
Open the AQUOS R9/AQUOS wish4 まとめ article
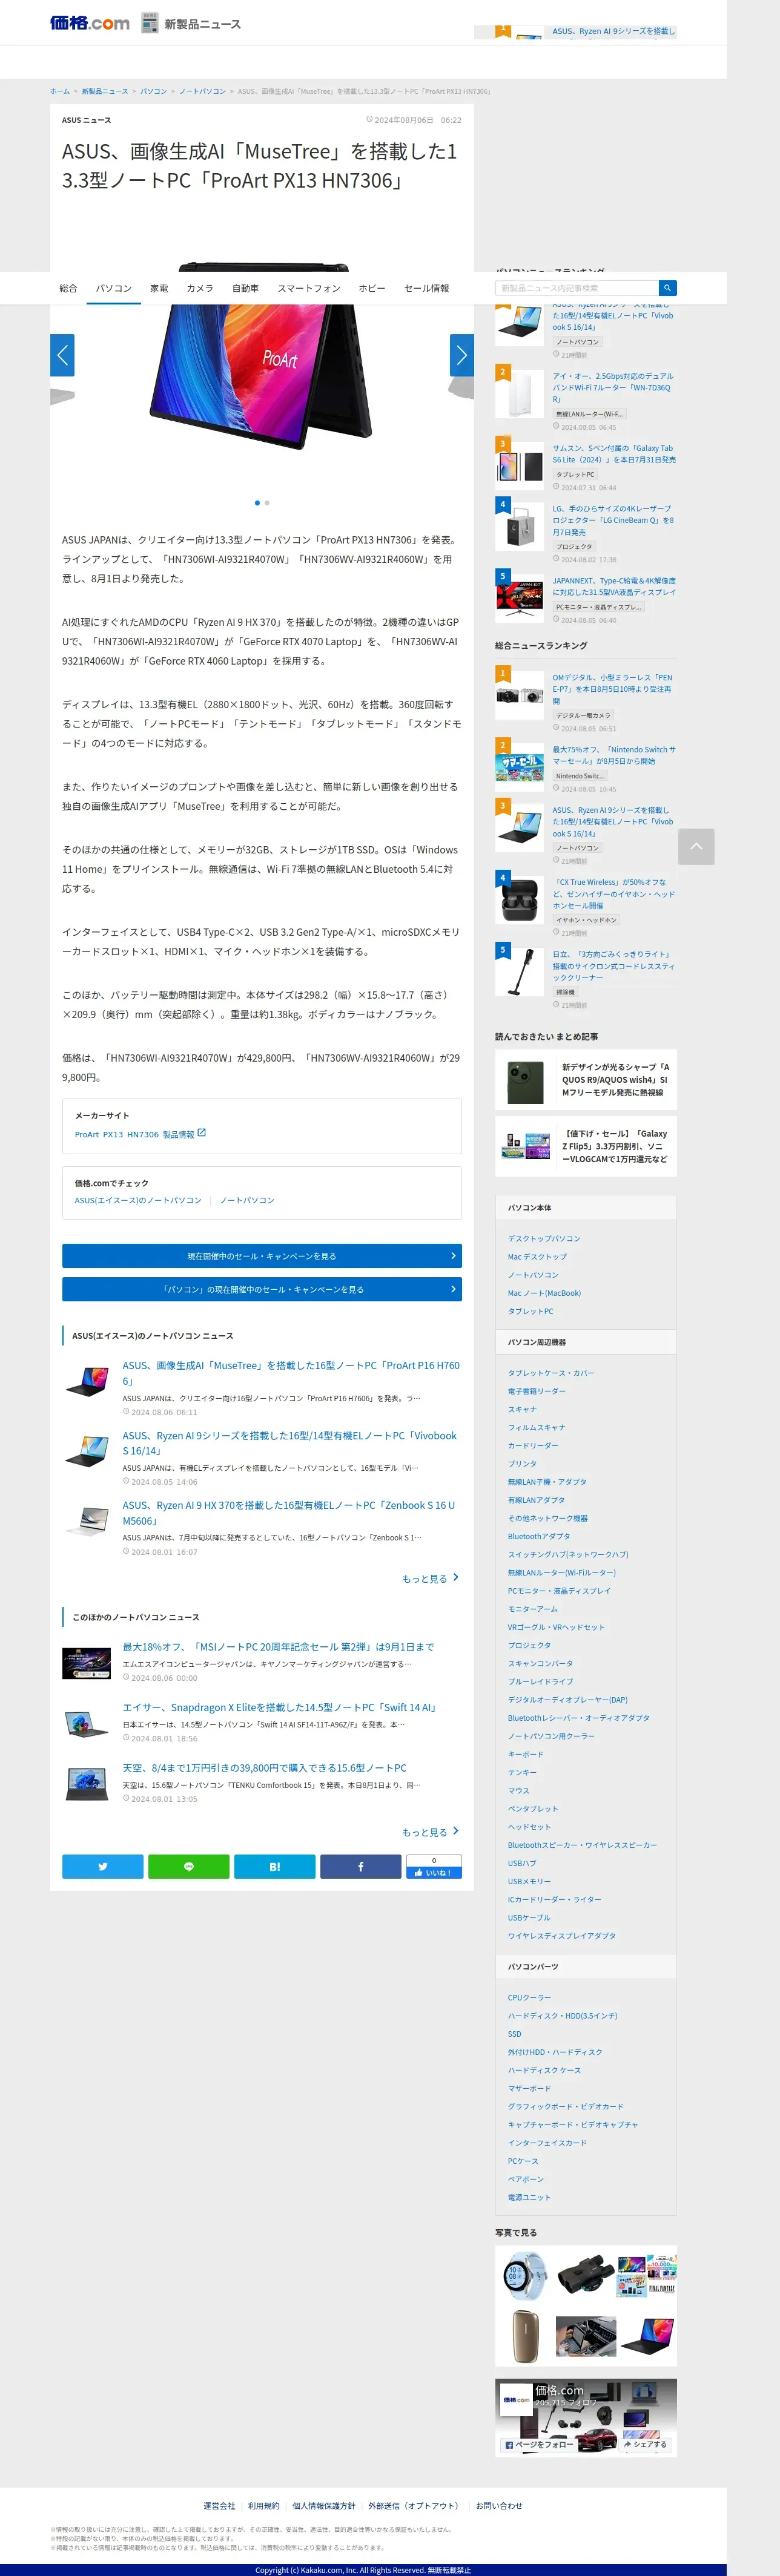click(x=586, y=1080)
